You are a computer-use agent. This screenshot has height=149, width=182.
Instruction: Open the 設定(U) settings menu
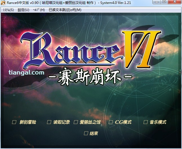coord(23,10)
